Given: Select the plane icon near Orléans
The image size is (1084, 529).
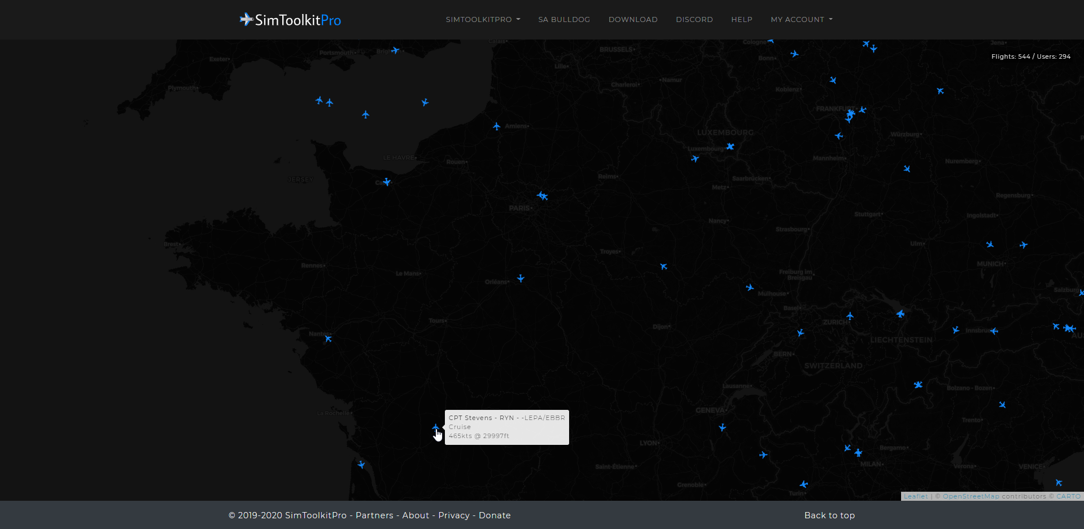Looking at the screenshot, I should pos(521,278).
